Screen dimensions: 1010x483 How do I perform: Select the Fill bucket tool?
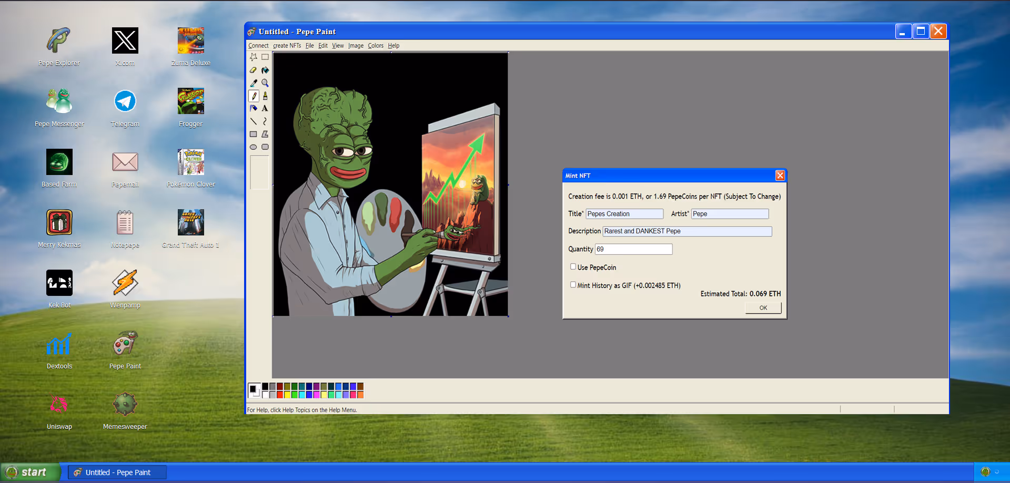[265, 70]
